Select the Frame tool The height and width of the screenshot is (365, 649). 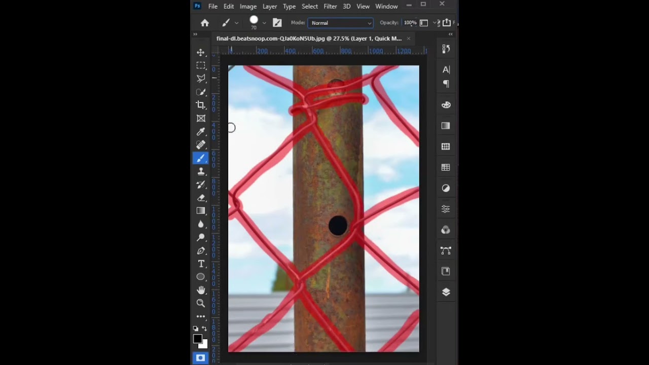click(201, 118)
